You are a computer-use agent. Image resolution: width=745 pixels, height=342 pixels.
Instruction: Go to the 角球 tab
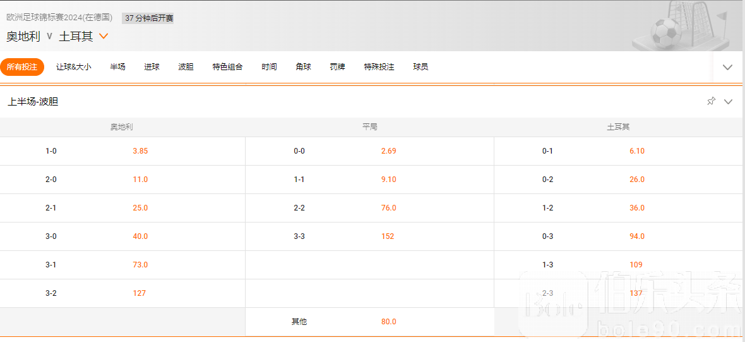[x=303, y=67]
